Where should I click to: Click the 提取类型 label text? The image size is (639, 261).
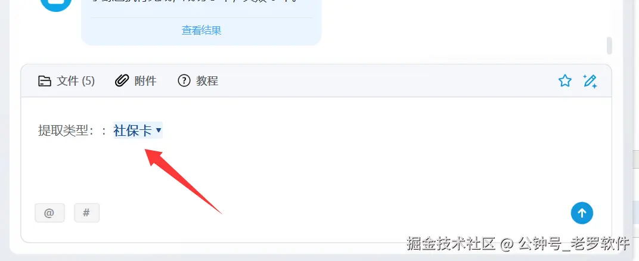tap(66, 130)
